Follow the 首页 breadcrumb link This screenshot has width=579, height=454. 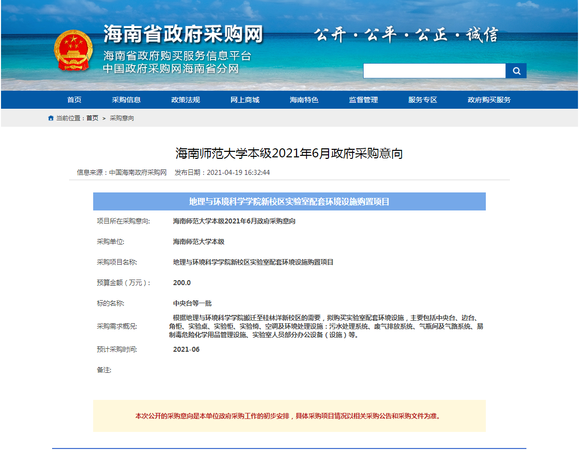pos(92,118)
